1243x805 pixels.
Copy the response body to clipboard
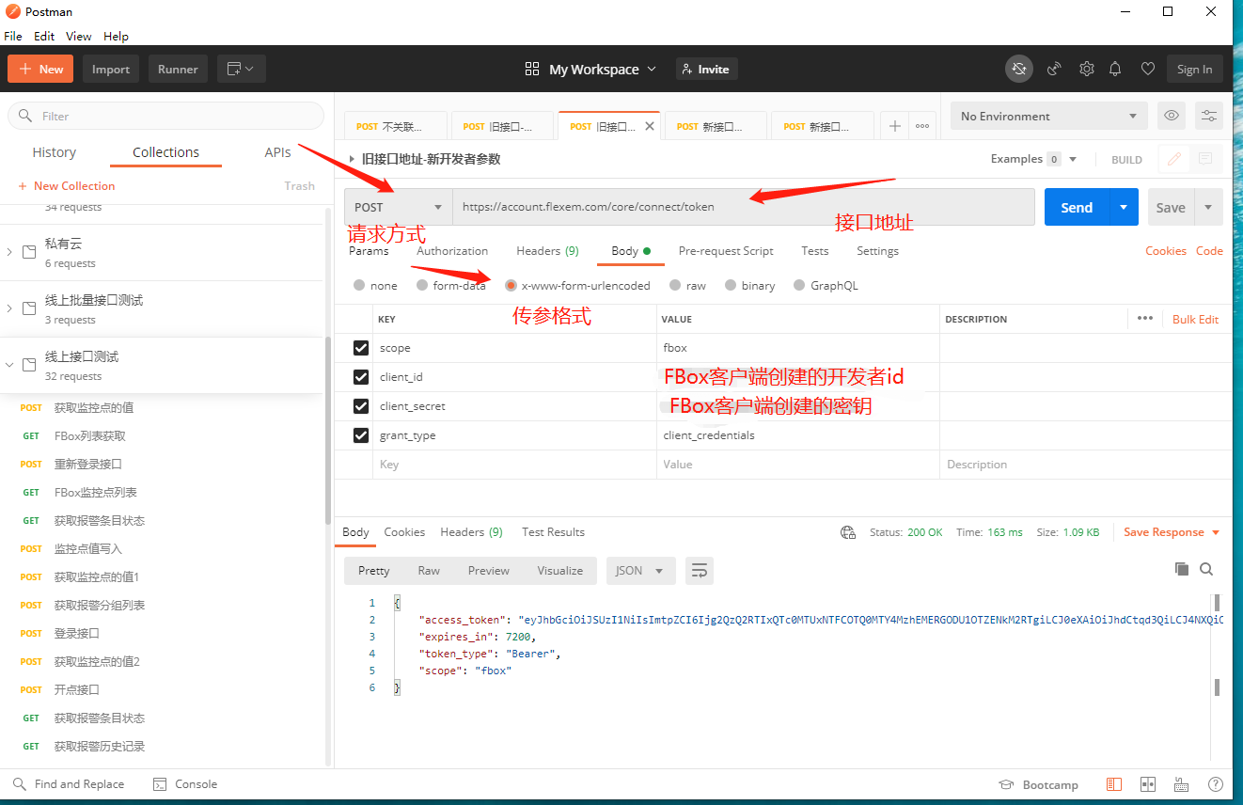(1182, 569)
